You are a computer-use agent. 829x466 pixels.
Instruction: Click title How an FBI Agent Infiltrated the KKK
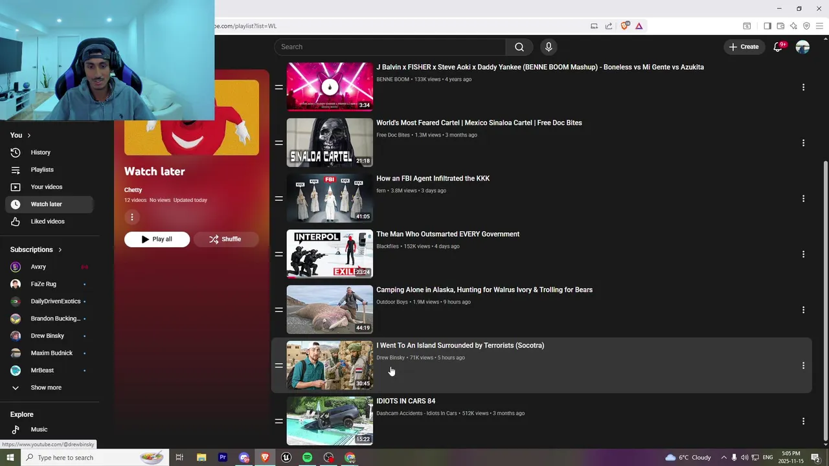tap(433, 179)
